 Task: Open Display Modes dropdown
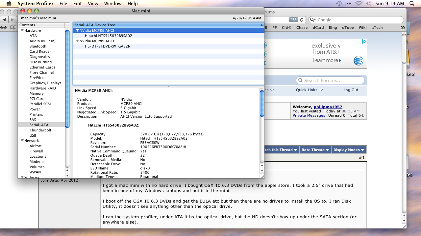349,150
